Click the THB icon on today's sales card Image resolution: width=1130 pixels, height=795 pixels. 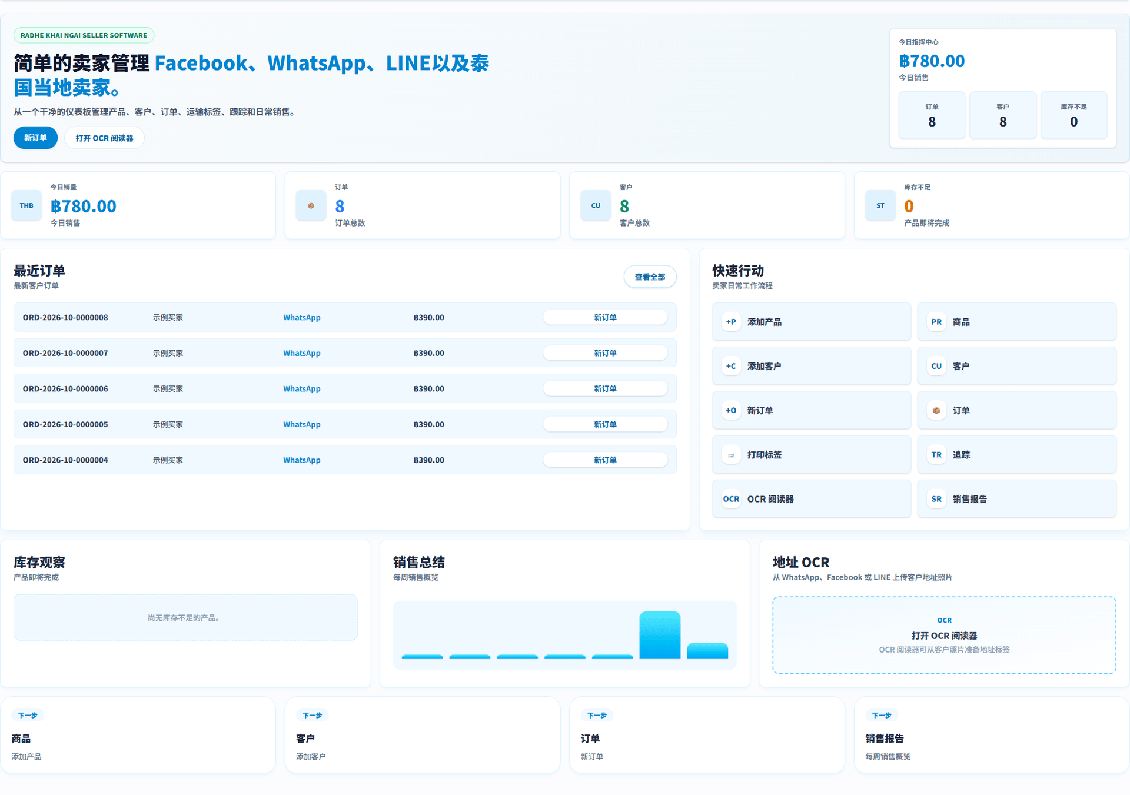pos(26,205)
